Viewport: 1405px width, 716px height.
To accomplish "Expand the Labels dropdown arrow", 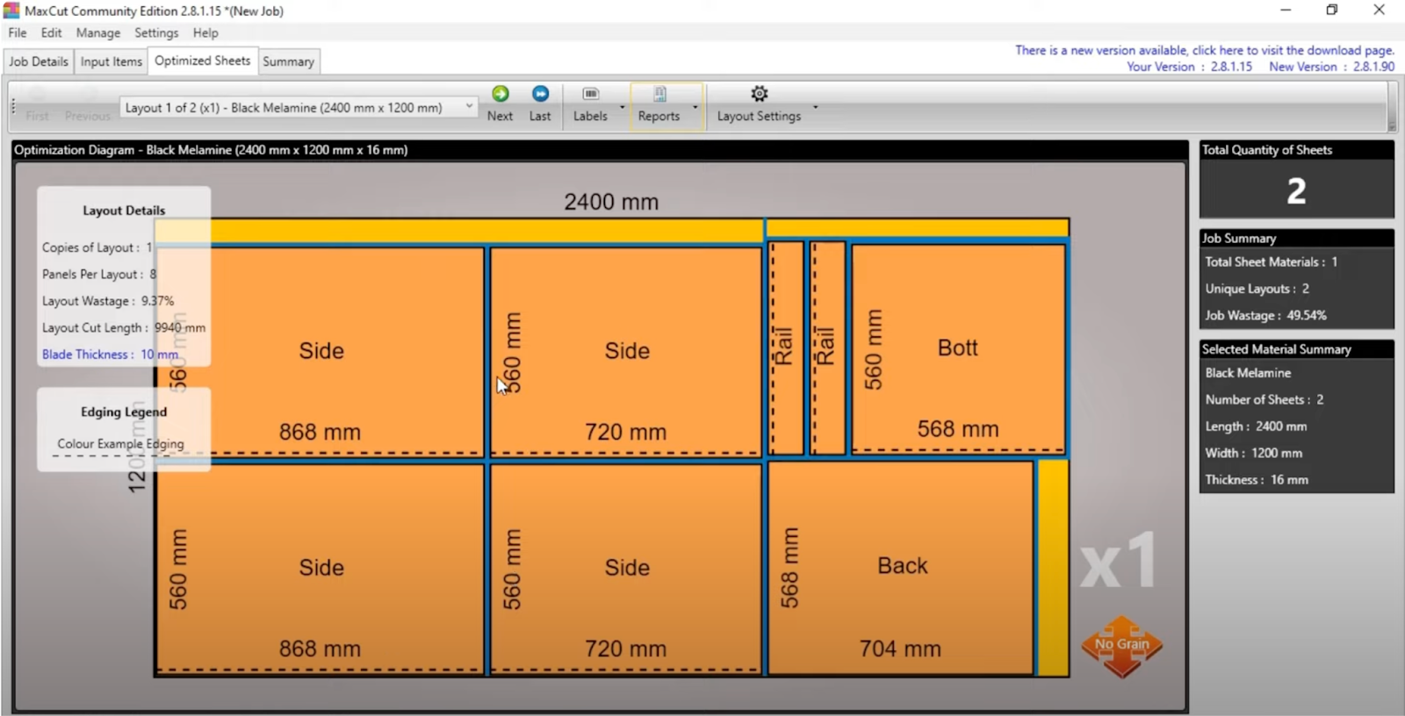I will (623, 107).
